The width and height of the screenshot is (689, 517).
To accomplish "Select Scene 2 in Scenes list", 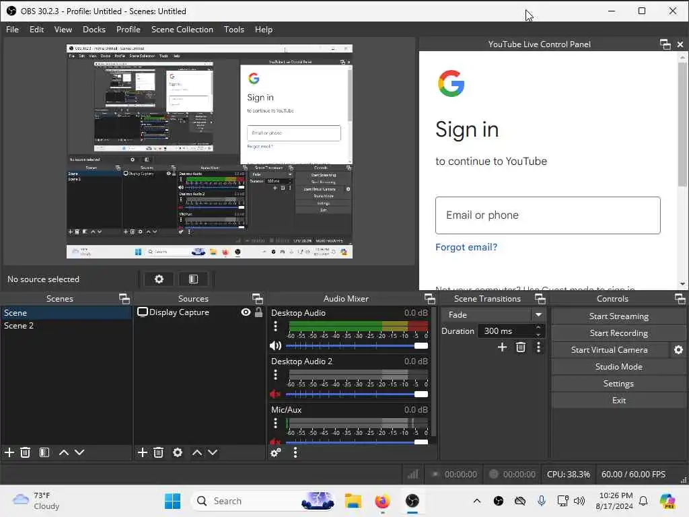I will point(66,326).
